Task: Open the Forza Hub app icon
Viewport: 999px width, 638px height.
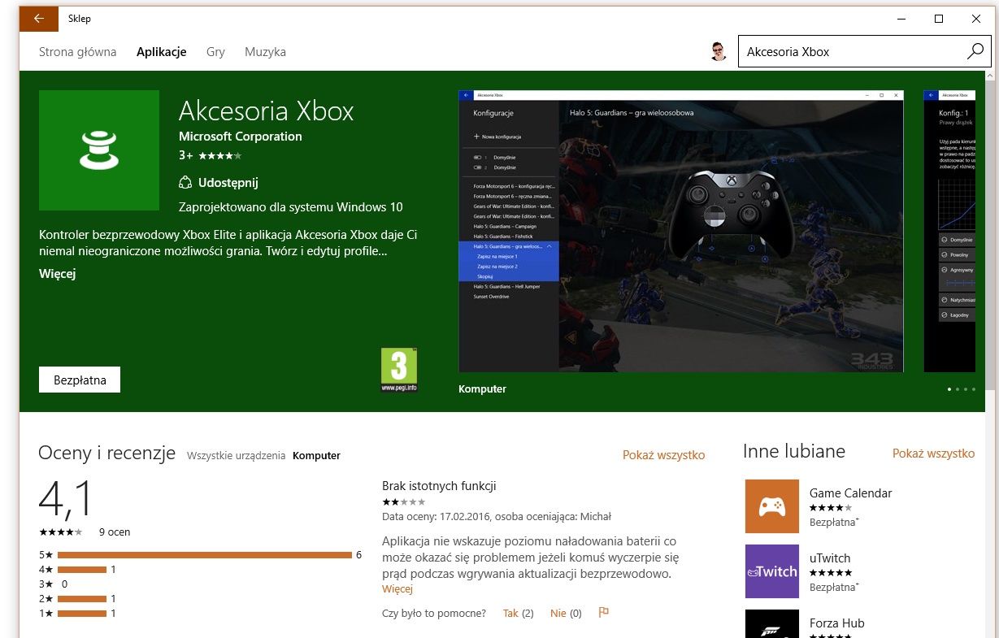Action: [x=772, y=624]
